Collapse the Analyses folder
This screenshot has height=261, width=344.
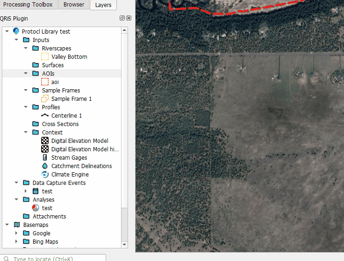(16, 199)
